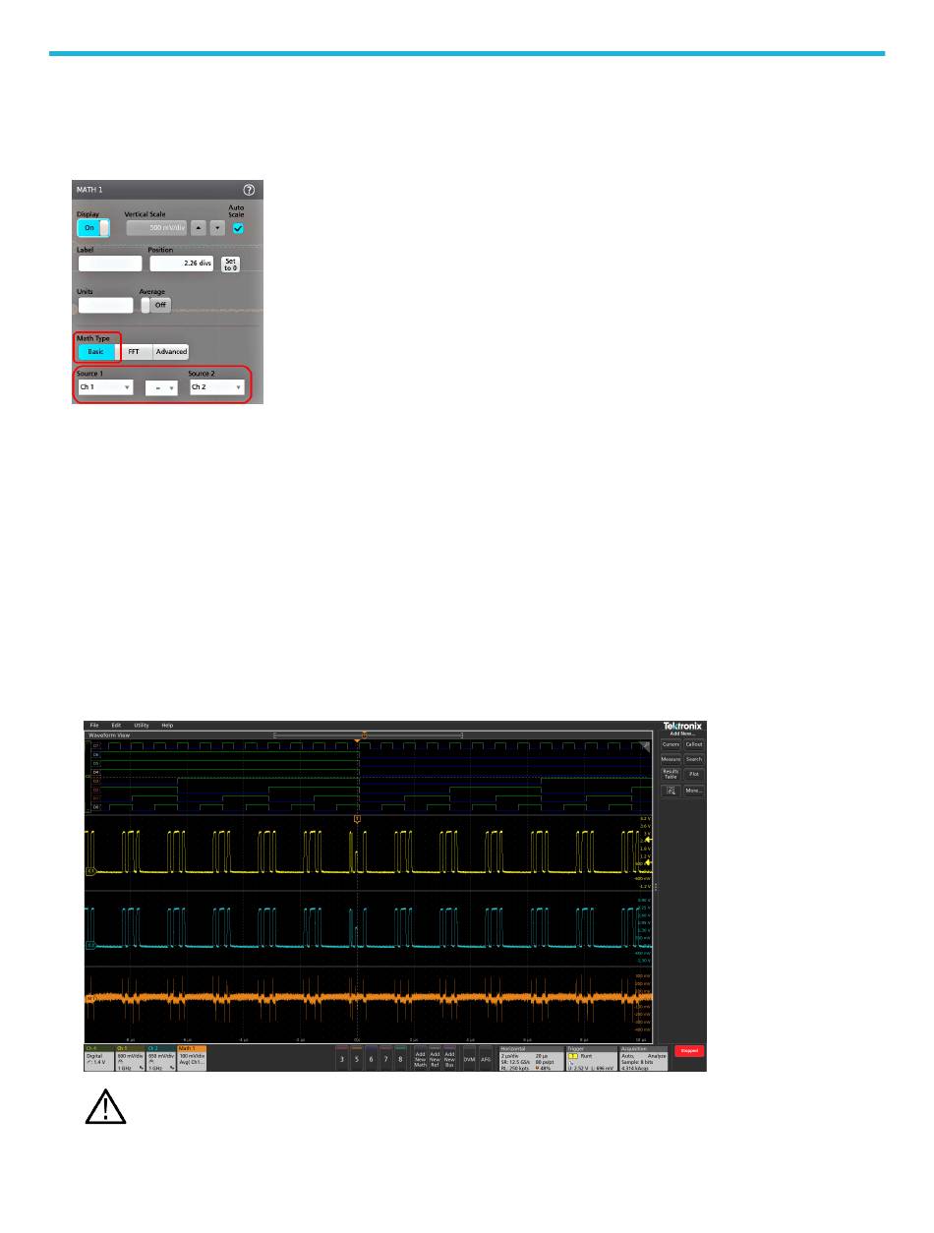Open the Ch 1 channel badge

point(130,1058)
